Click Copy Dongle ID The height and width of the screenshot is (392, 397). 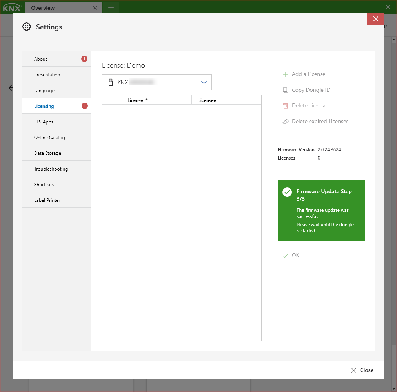pos(306,90)
